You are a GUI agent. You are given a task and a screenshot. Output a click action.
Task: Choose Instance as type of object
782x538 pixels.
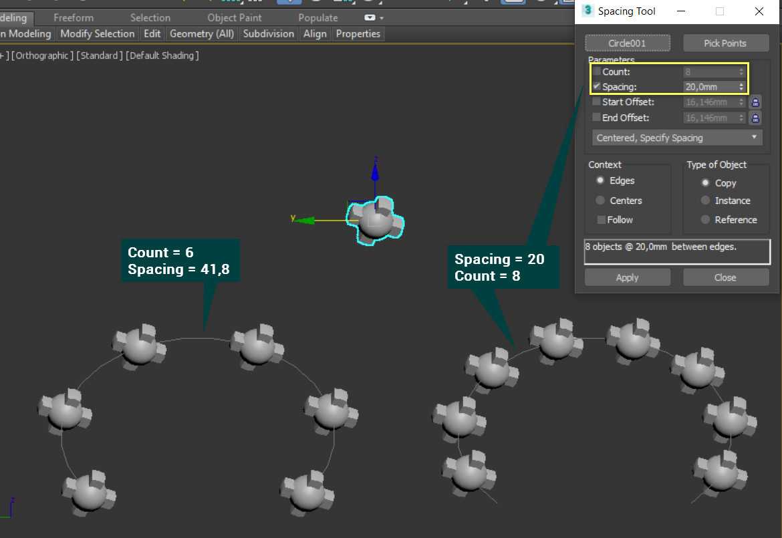[x=705, y=200]
